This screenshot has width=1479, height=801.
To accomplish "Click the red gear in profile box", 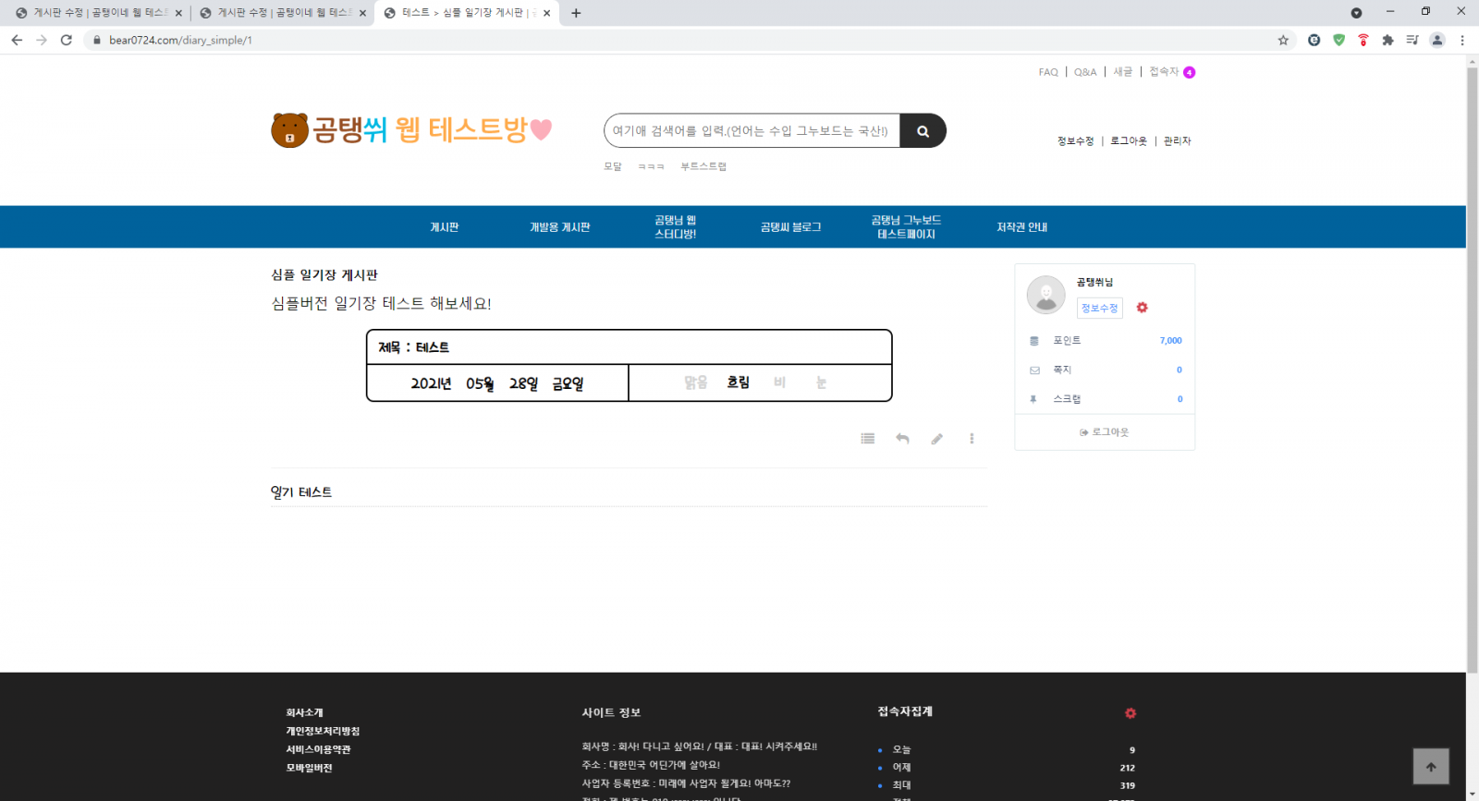I will [1142, 308].
